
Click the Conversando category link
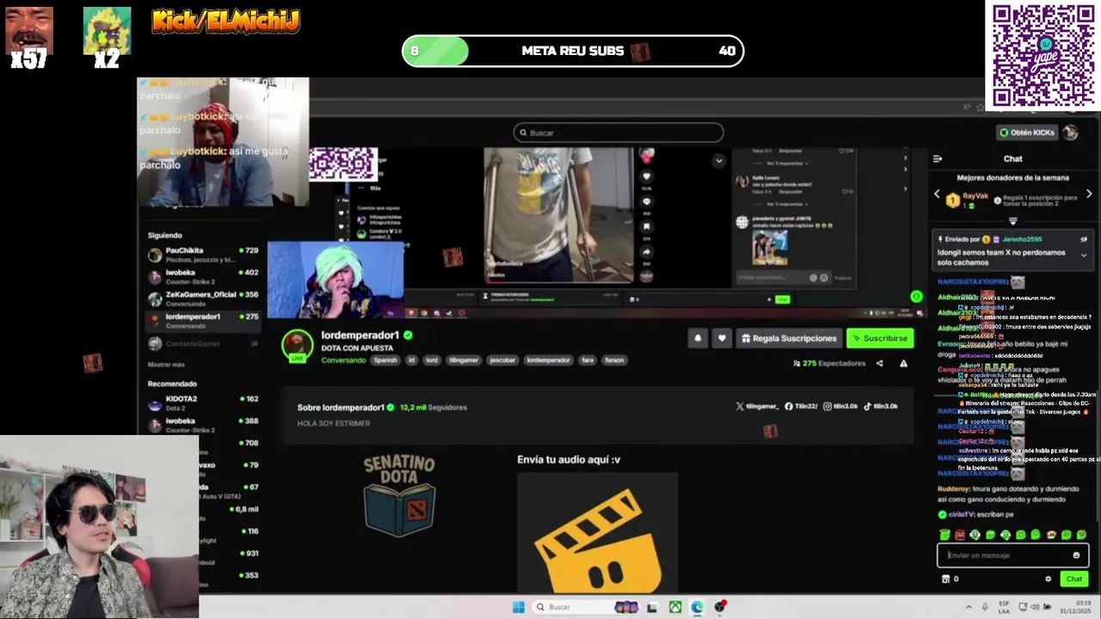tap(343, 360)
